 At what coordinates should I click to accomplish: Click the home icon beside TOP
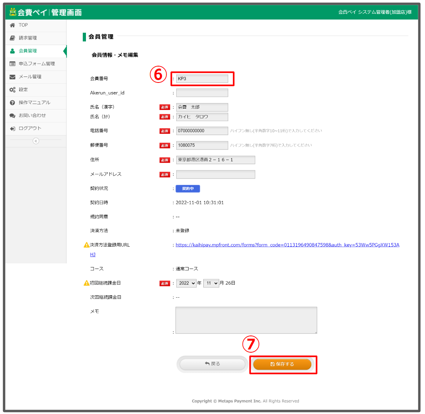click(12, 25)
